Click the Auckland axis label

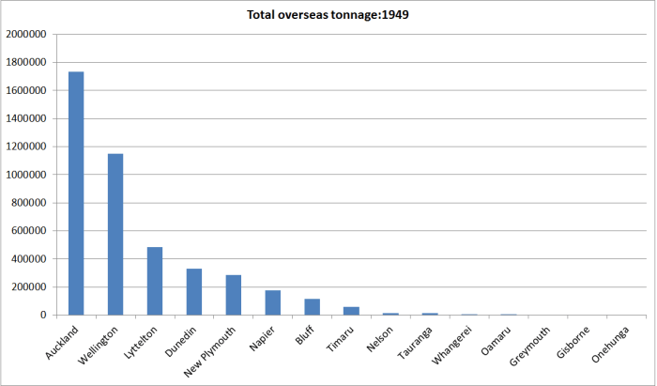(62, 343)
